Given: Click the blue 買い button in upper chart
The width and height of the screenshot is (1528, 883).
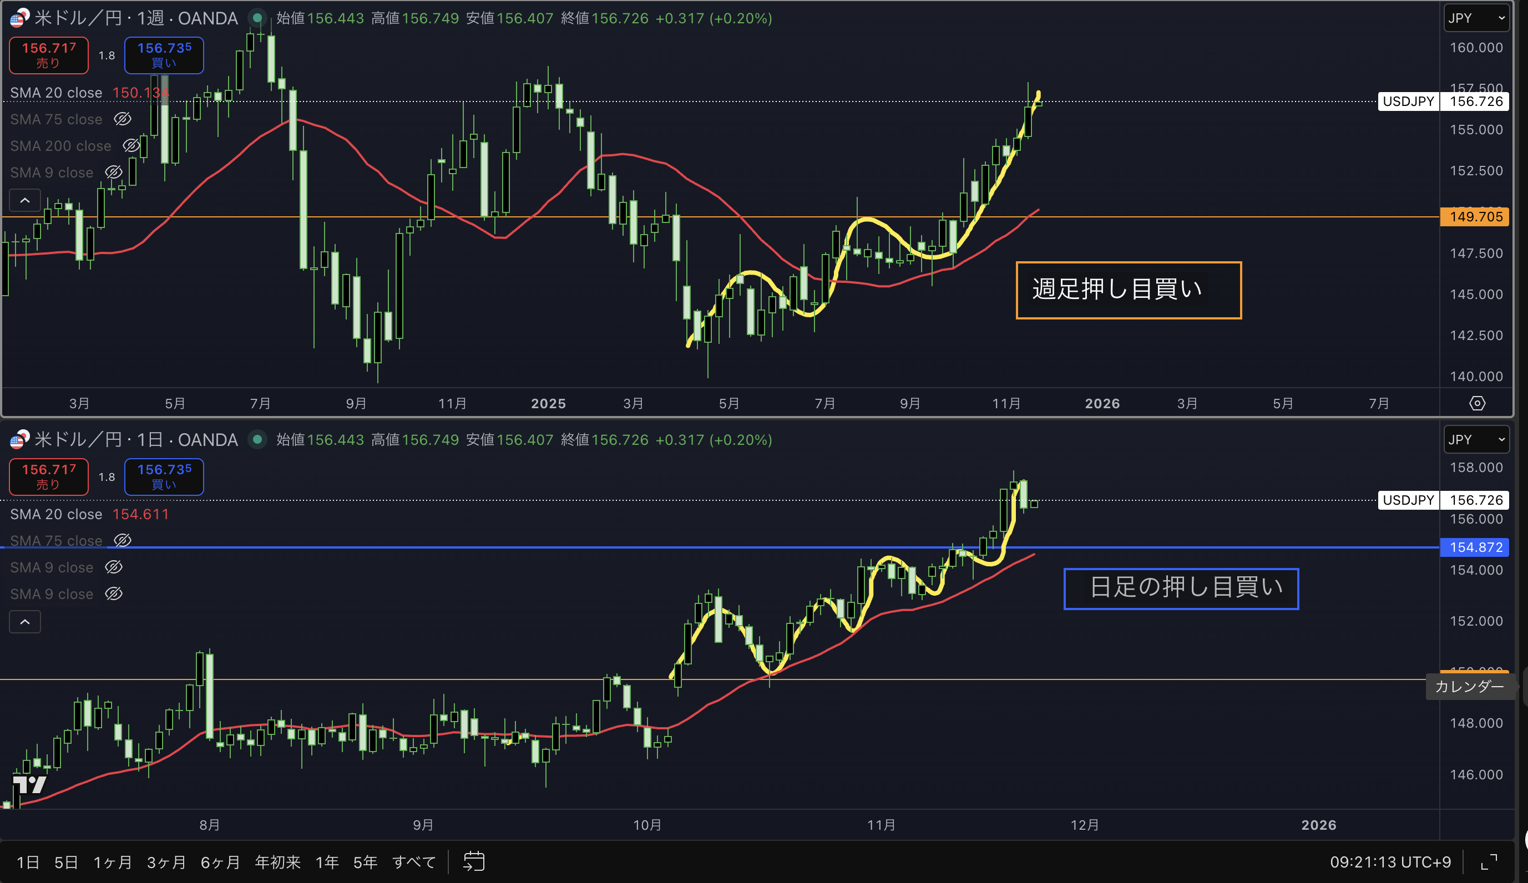Looking at the screenshot, I should point(164,54).
